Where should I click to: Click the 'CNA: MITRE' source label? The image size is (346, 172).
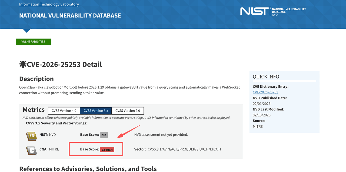(49, 149)
